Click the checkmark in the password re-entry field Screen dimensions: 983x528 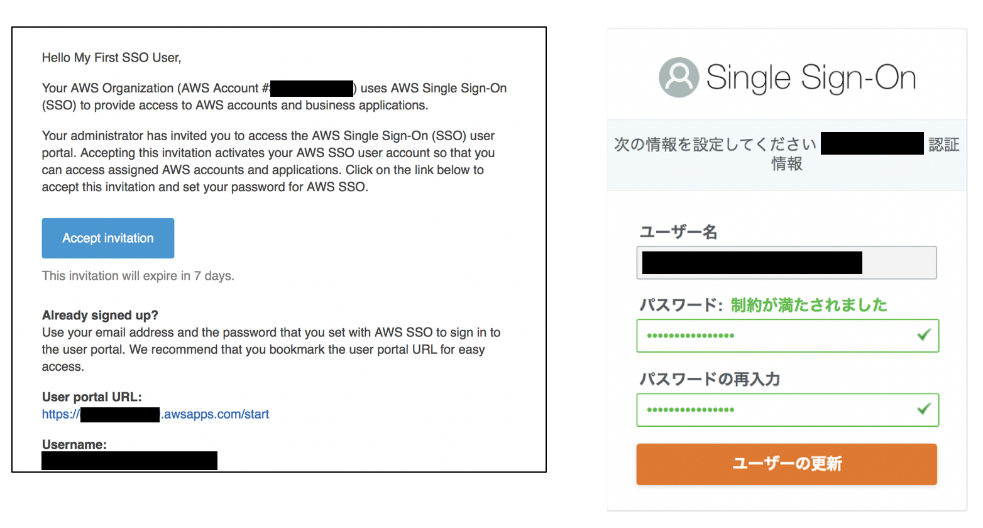[923, 409]
